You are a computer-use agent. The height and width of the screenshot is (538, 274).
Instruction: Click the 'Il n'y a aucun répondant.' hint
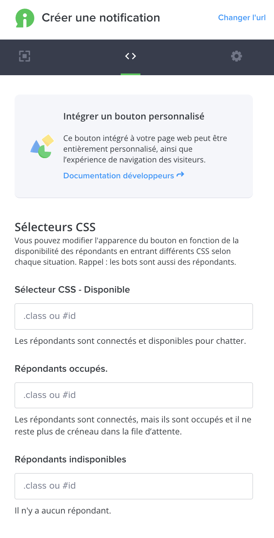click(63, 511)
